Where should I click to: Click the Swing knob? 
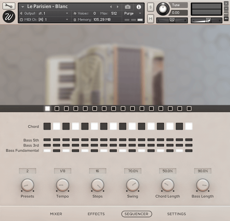tap(132, 185)
